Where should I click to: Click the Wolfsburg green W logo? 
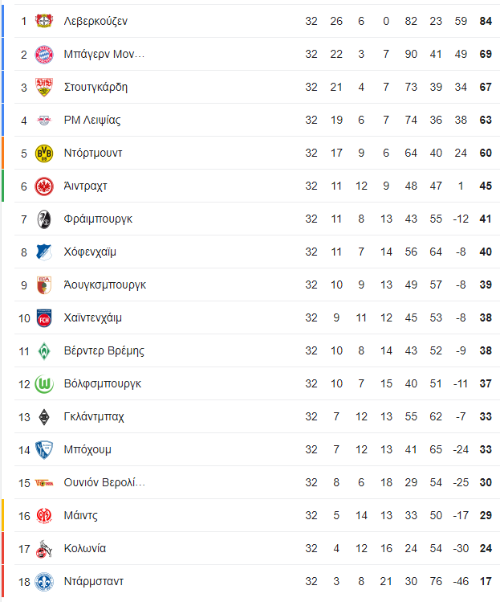click(x=44, y=383)
